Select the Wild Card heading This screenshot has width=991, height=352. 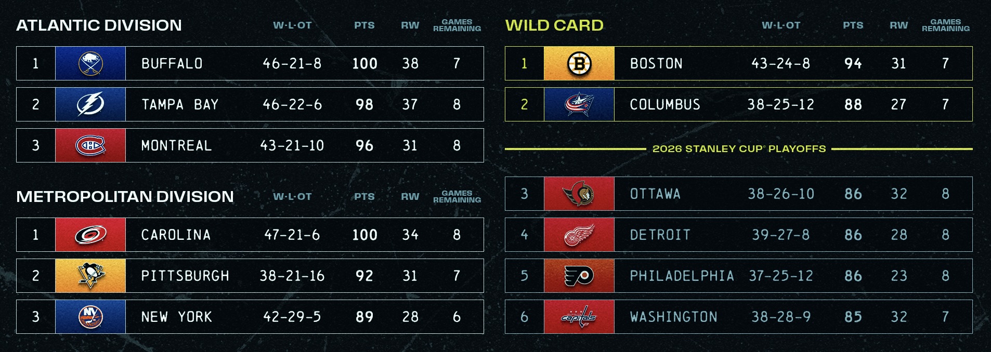click(554, 25)
